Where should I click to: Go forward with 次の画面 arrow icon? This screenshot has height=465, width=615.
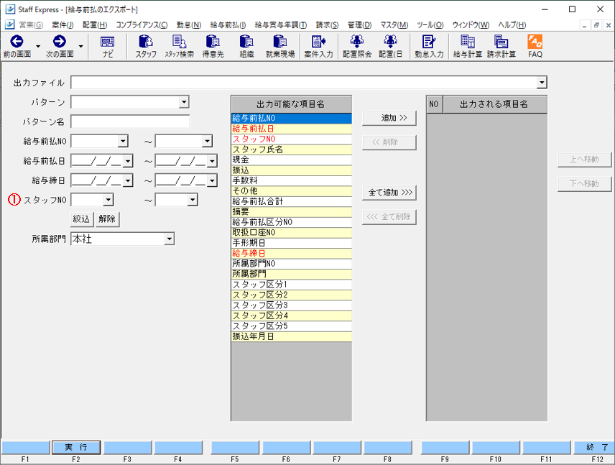pos(60,42)
